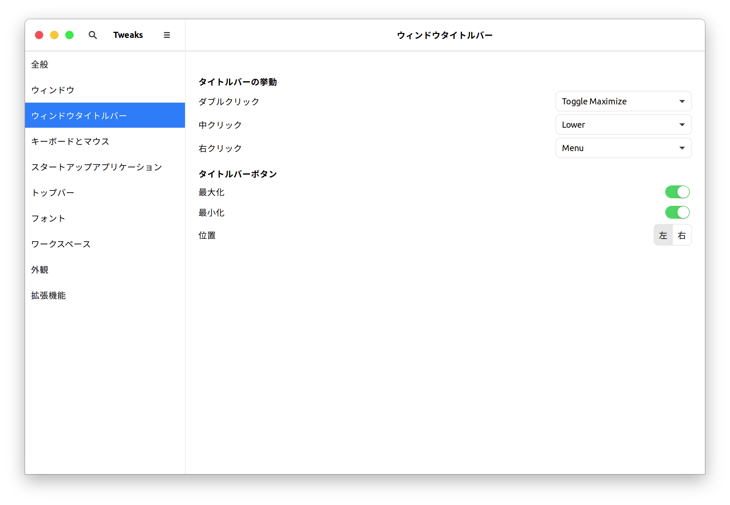Click the ウィンドウタイトルバー header title

[445, 35]
